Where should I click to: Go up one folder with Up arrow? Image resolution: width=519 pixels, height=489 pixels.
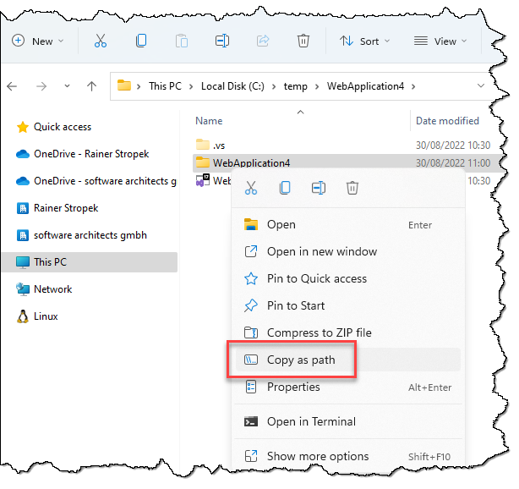(91, 86)
